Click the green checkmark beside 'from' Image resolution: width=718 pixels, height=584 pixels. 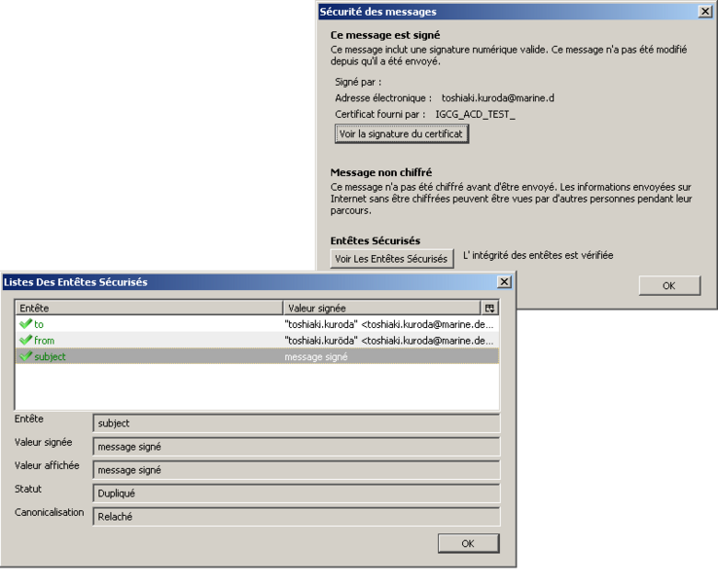pos(25,340)
